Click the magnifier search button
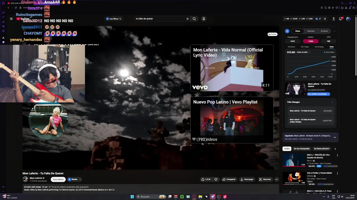This screenshot has height=200, width=357. click(194, 19)
